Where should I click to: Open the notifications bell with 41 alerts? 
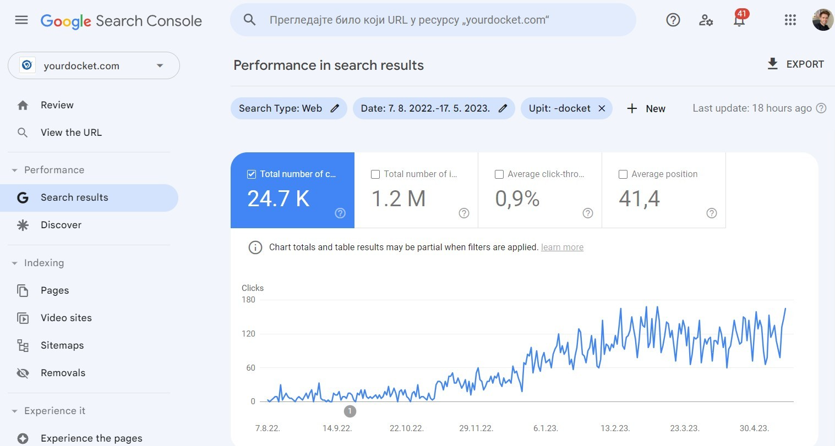tap(739, 19)
